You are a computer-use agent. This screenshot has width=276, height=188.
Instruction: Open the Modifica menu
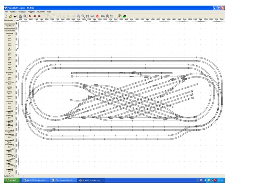tap(13, 12)
